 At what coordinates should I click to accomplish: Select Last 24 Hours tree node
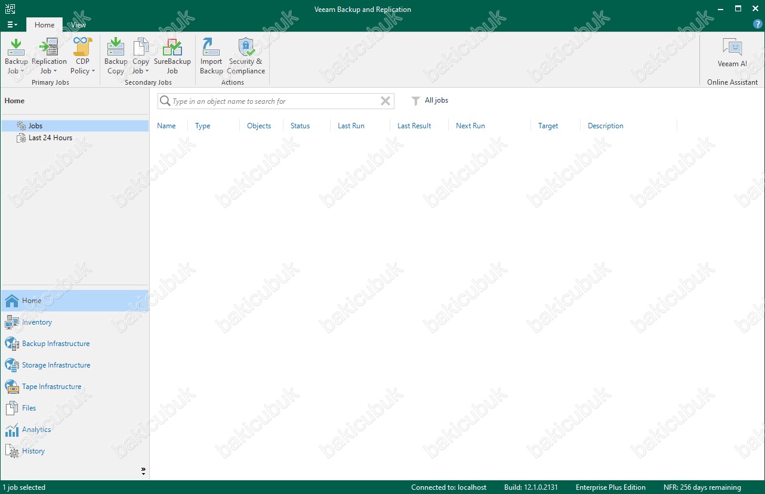(x=50, y=138)
